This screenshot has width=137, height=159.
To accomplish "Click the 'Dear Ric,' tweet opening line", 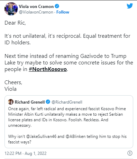I will (15, 23).
